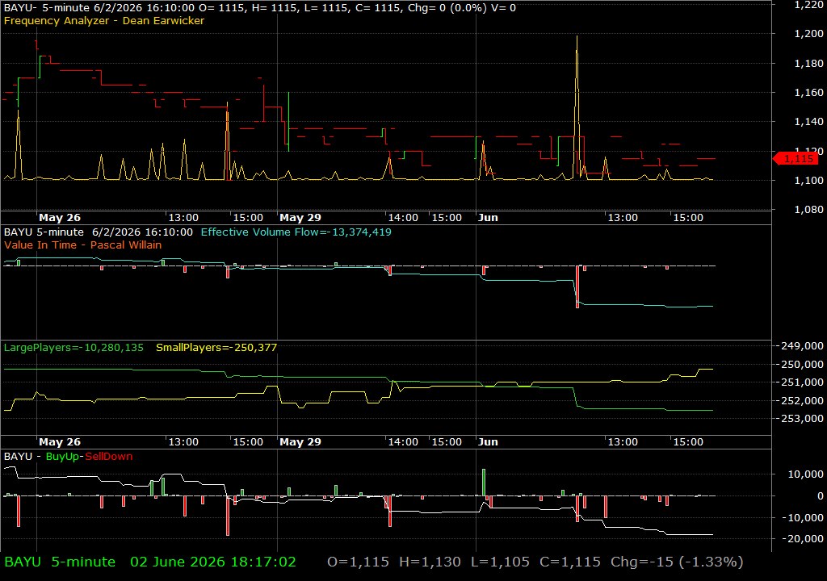The height and width of the screenshot is (581, 827).
Task: Click Jun date label under the price chart
Action: 488,217
